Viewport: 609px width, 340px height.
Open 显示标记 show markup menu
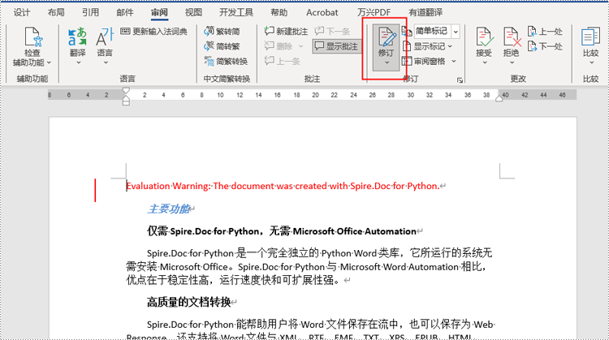pyautogui.click(x=427, y=46)
